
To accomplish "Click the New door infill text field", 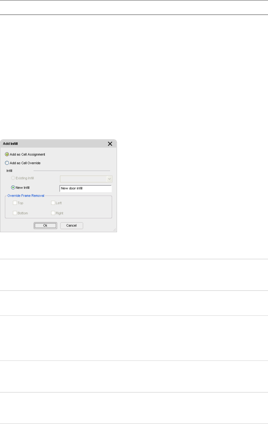I will pyautogui.click(x=86, y=188).
